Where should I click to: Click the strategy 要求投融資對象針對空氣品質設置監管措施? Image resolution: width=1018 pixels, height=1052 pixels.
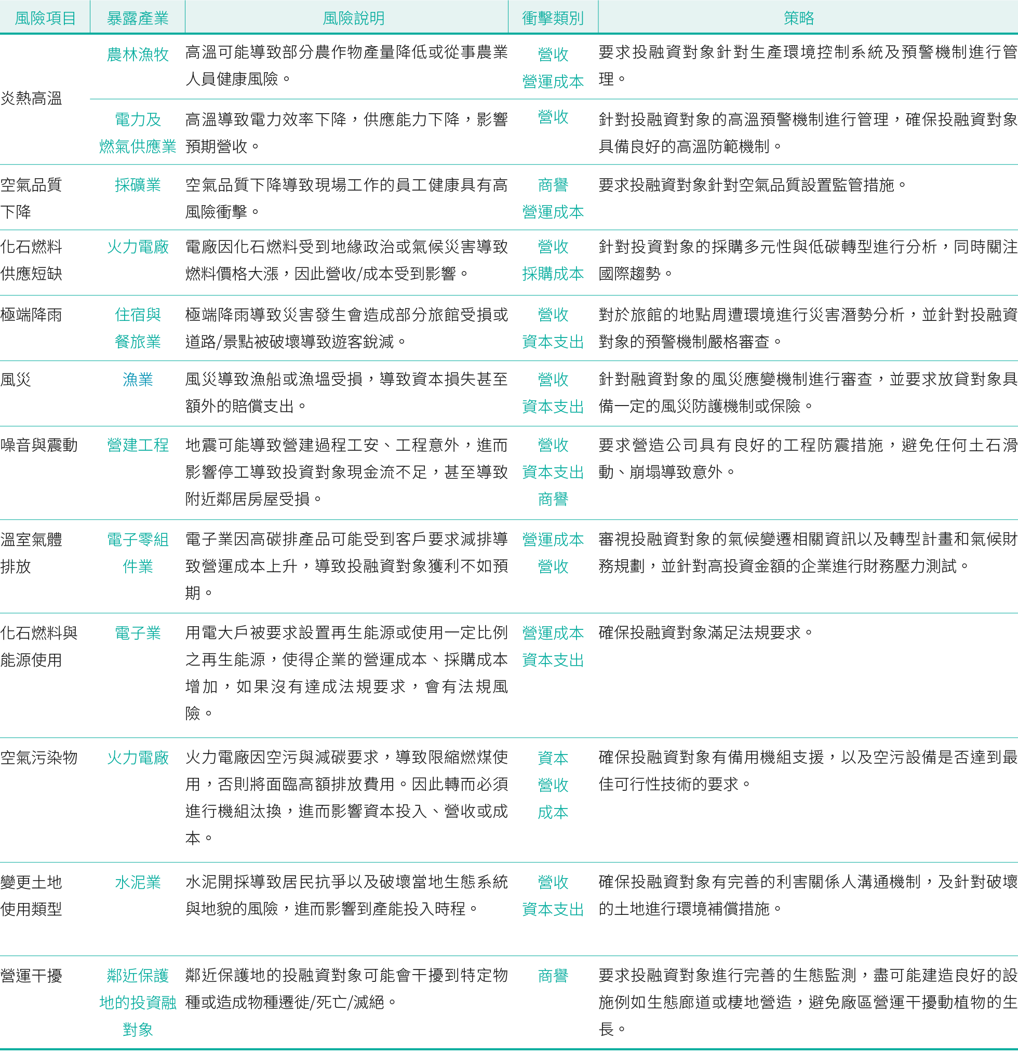click(752, 185)
